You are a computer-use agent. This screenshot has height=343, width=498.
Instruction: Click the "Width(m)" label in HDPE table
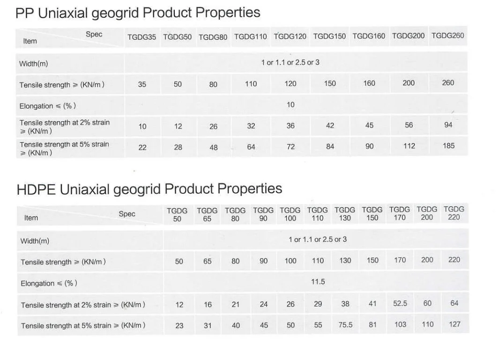tap(35, 241)
